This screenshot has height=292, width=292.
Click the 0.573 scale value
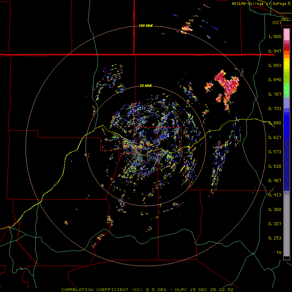point(275,152)
